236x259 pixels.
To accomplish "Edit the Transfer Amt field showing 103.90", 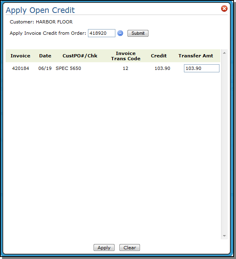I will coord(202,68).
